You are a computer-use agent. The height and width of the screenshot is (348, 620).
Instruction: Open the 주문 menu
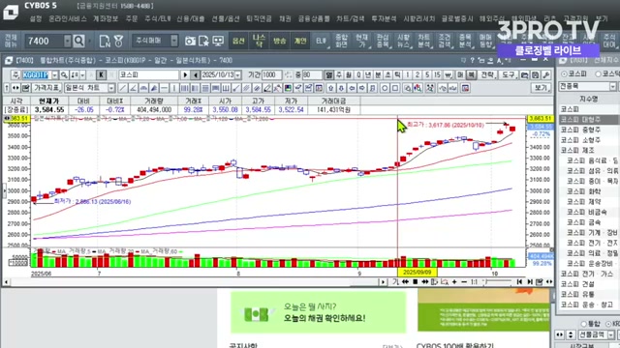pyautogui.click(x=132, y=18)
